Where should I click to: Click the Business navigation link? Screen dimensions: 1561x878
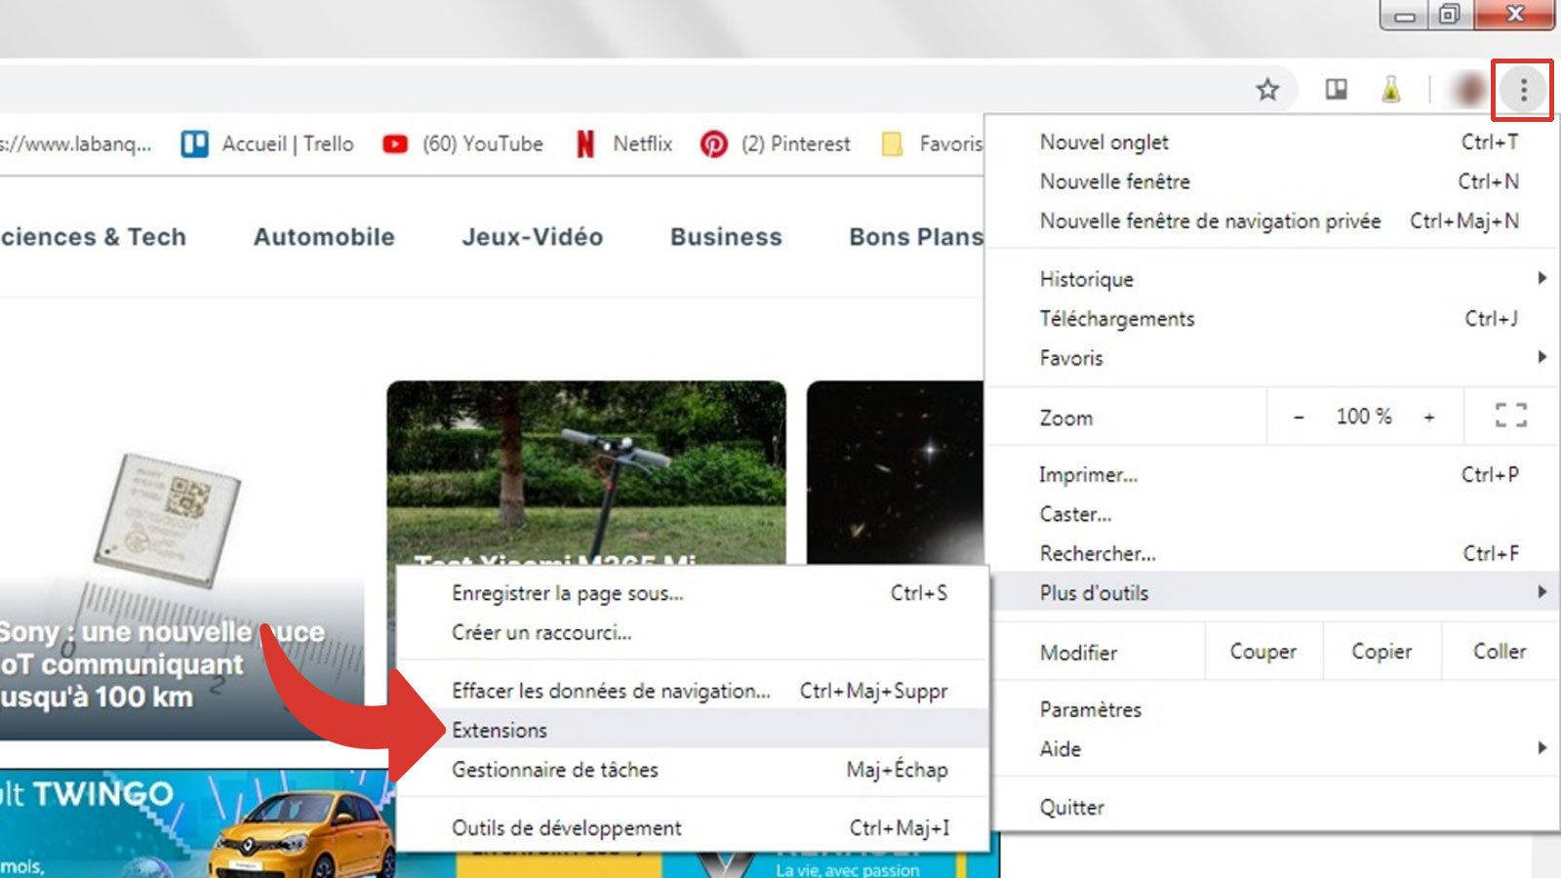coord(726,236)
